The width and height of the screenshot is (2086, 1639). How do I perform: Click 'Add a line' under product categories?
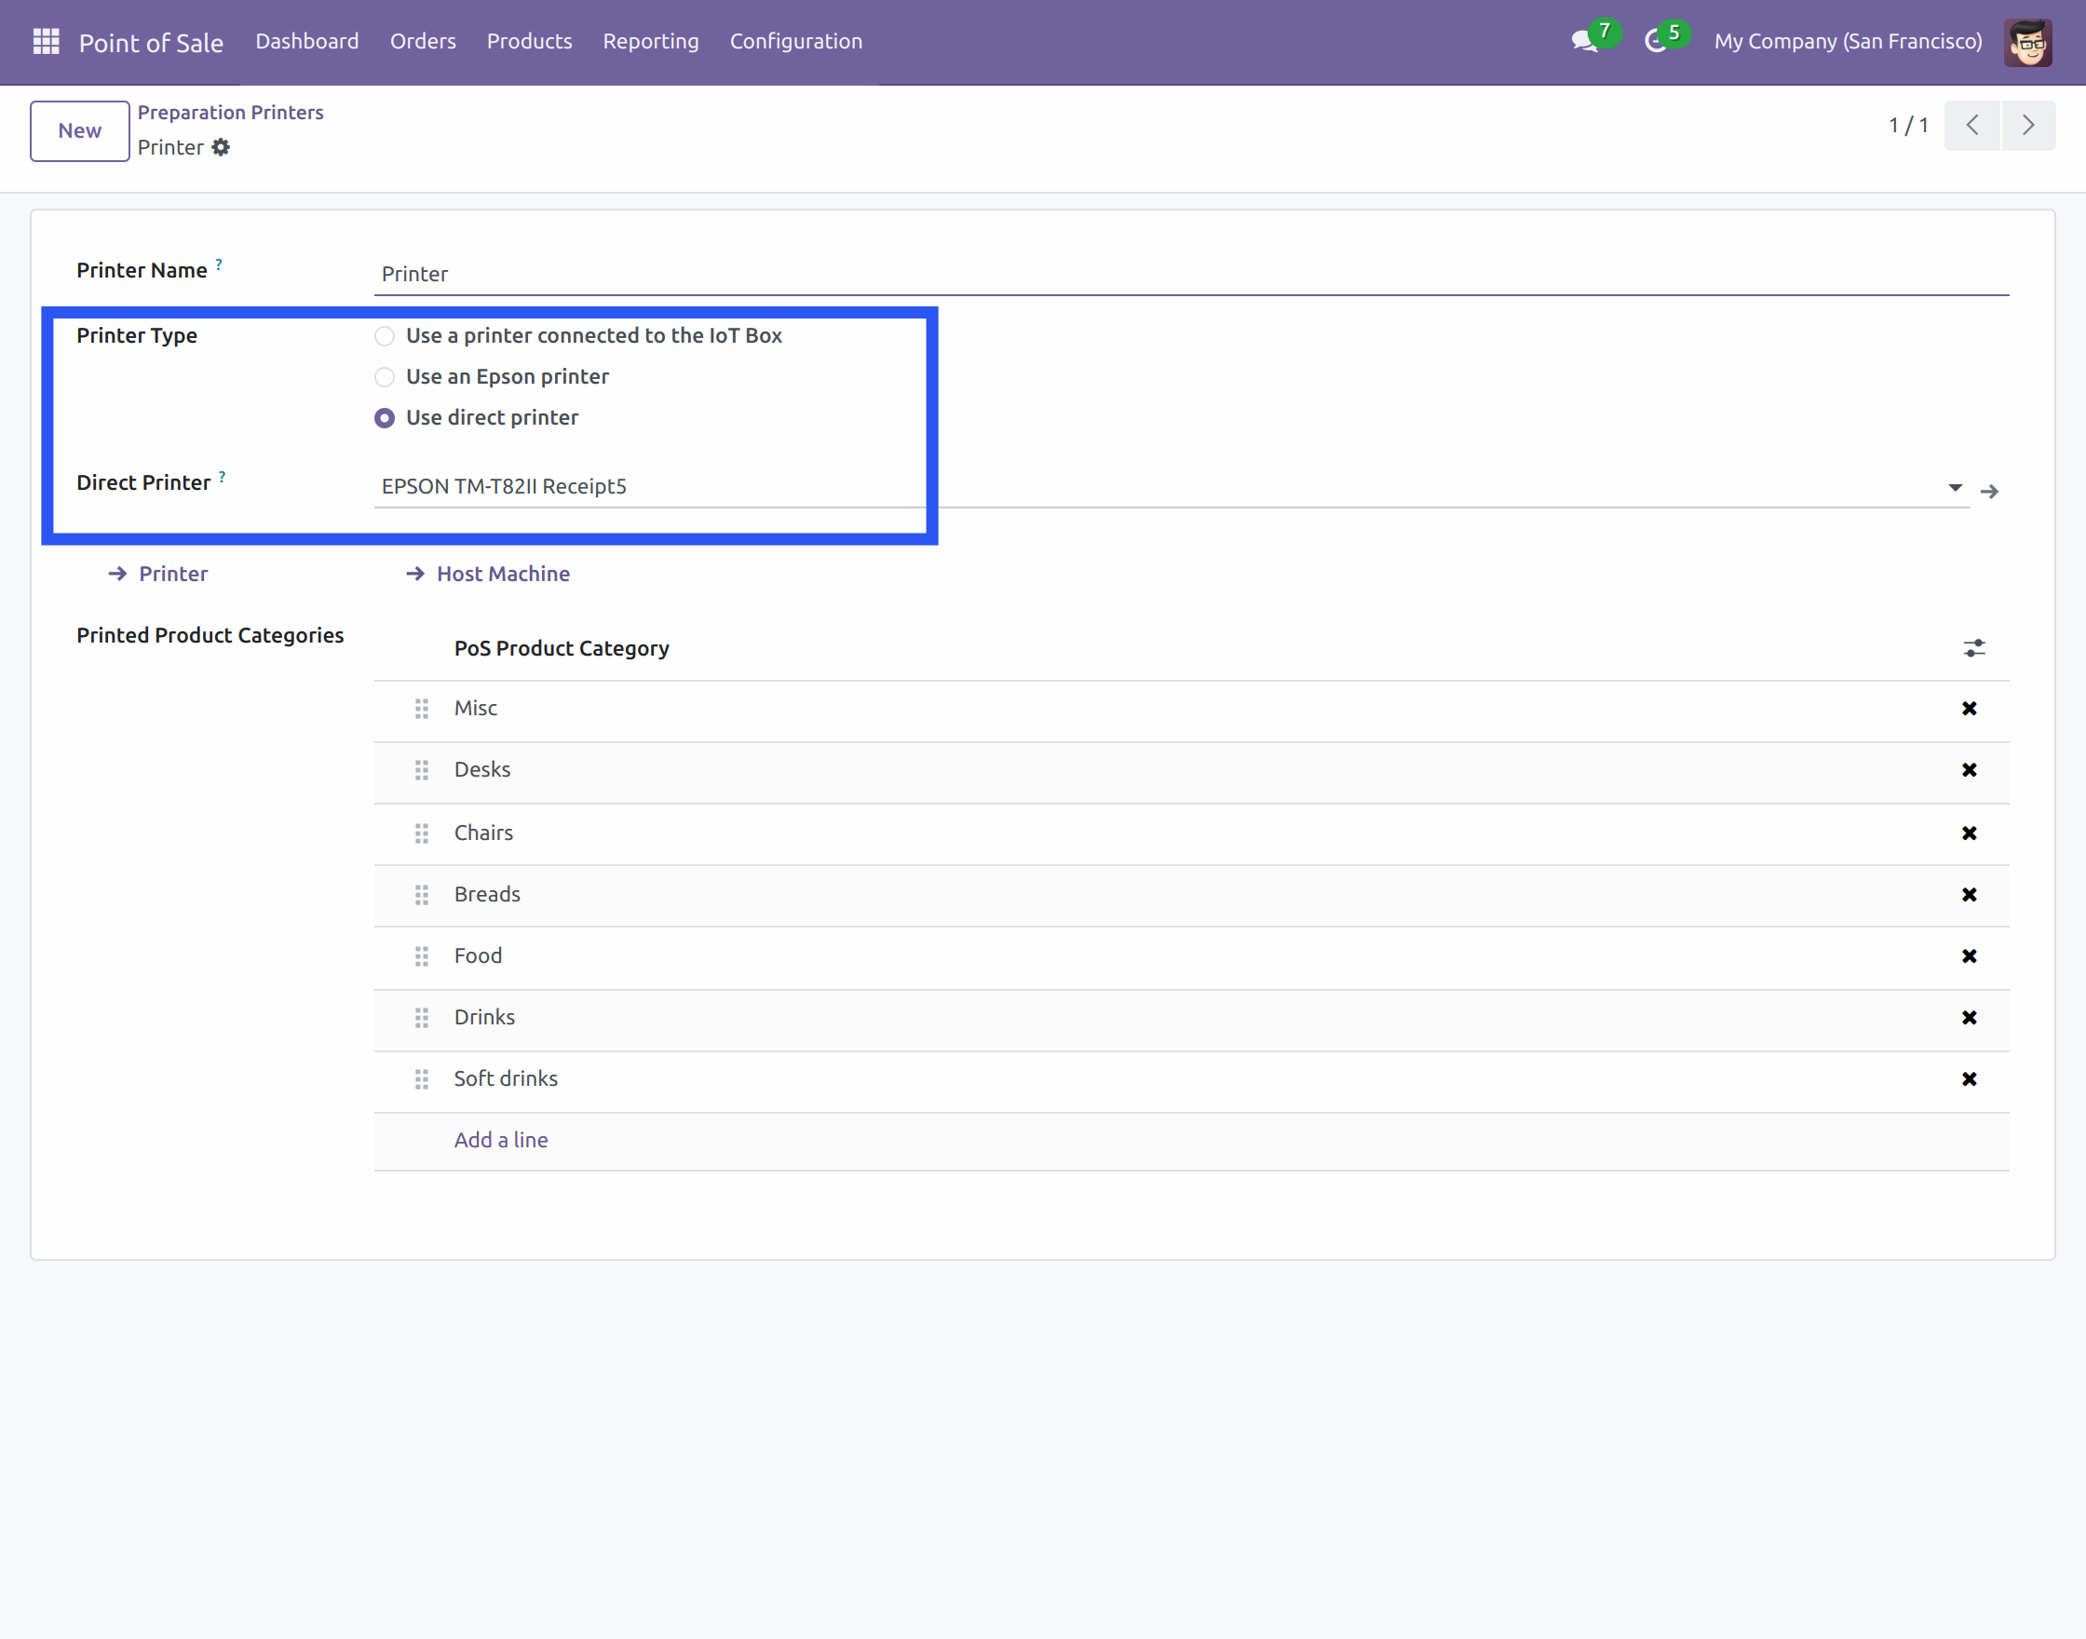click(501, 1139)
